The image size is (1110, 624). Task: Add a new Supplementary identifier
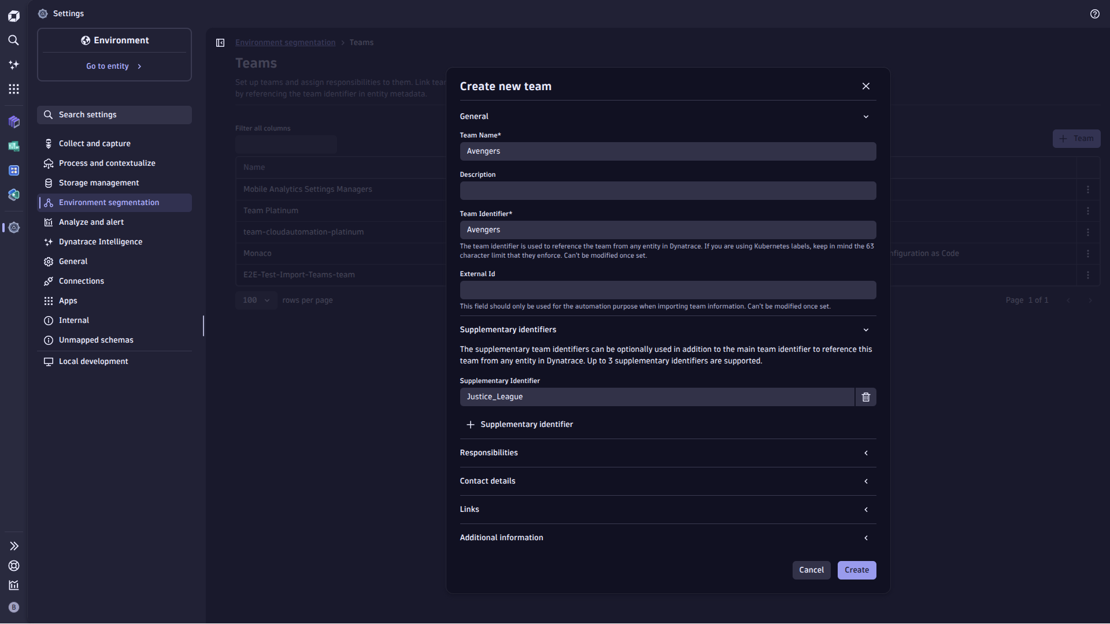tap(519, 424)
